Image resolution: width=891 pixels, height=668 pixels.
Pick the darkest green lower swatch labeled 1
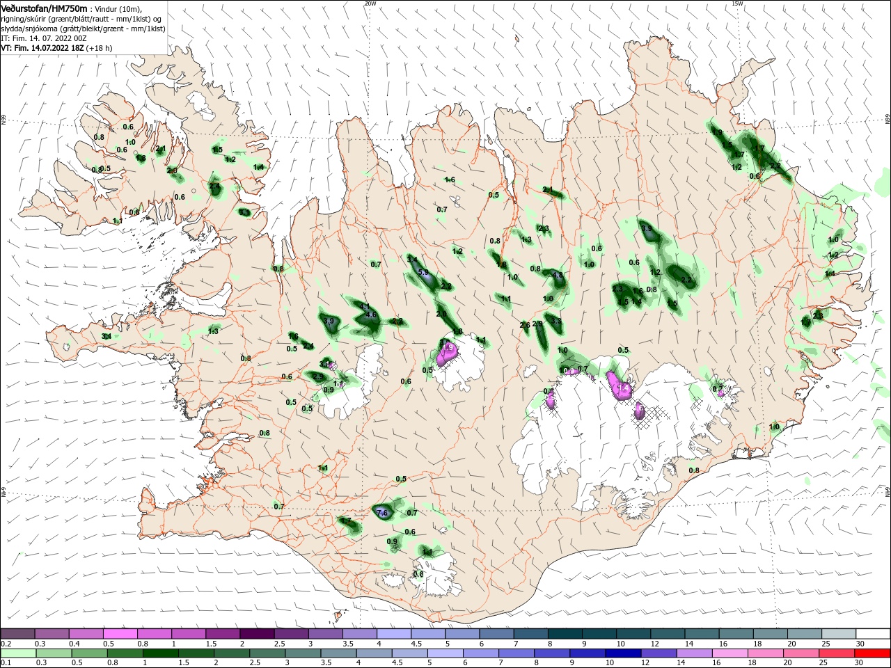160,653
